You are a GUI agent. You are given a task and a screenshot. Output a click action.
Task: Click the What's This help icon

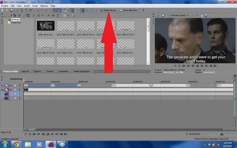(143, 10)
